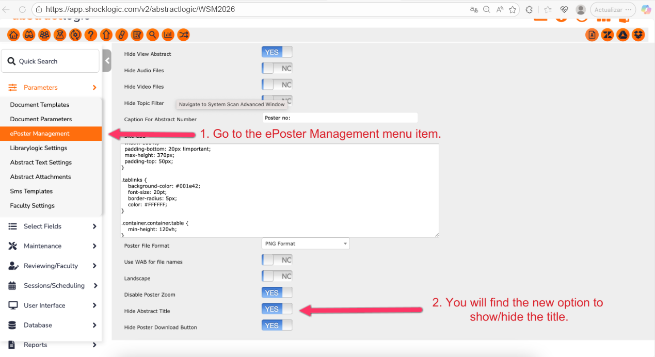Open the Poster File Format dropdown
The height and width of the screenshot is (357, 655).
coord(306,244)
